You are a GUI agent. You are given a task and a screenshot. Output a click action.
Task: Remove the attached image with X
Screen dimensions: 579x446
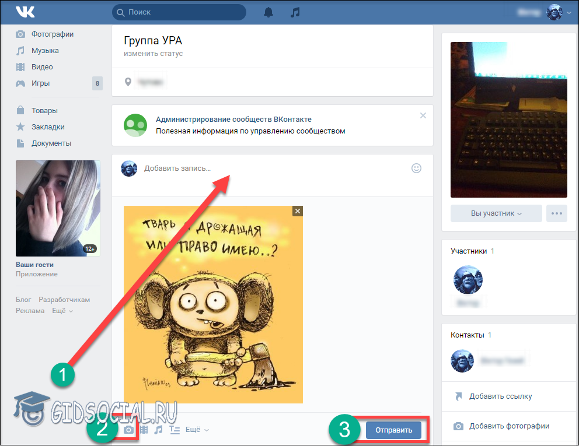[x=298, y=211]
